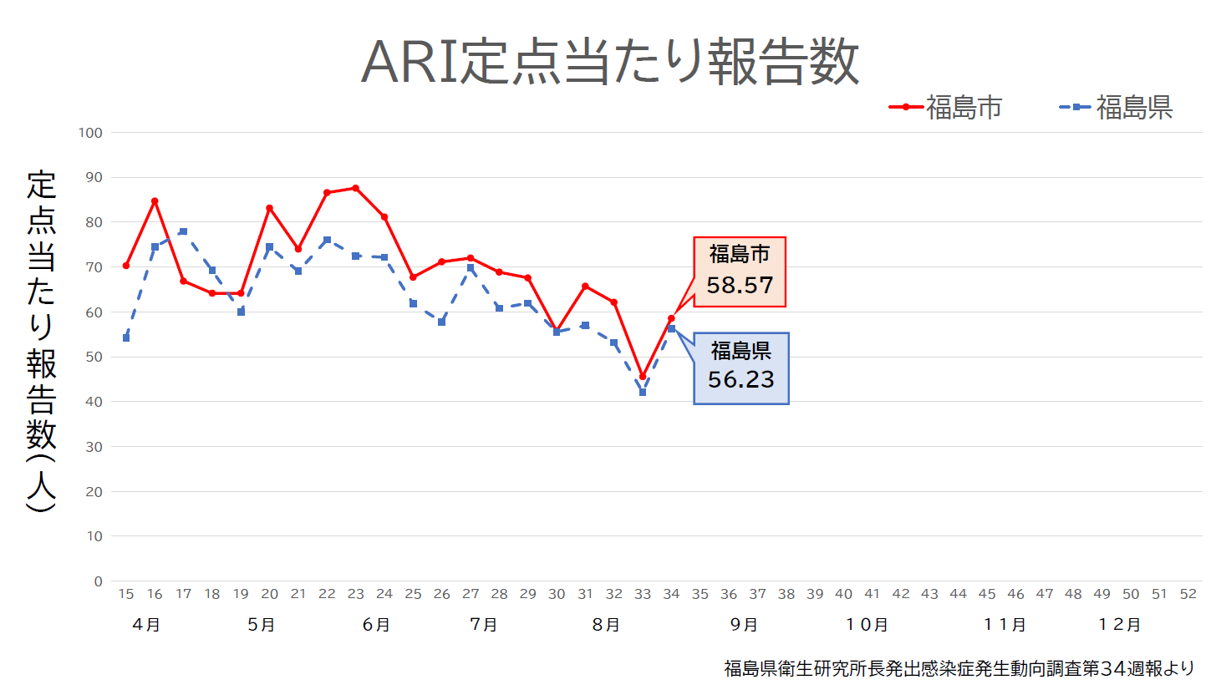The width and height of the screenshot is (1221, 685).
Task: Click the y-axis value 70
Action: point(94,267)
